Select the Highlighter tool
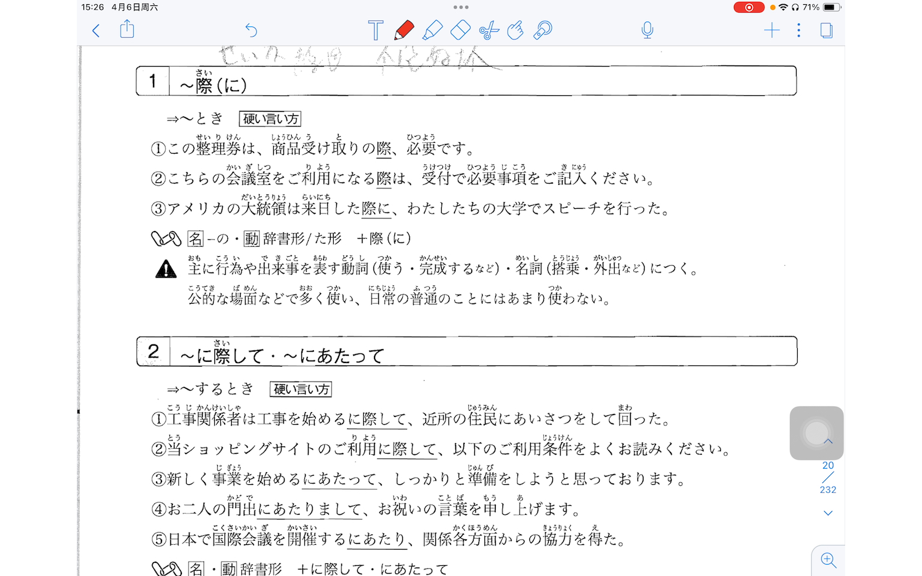 click(x=432, y=30)
